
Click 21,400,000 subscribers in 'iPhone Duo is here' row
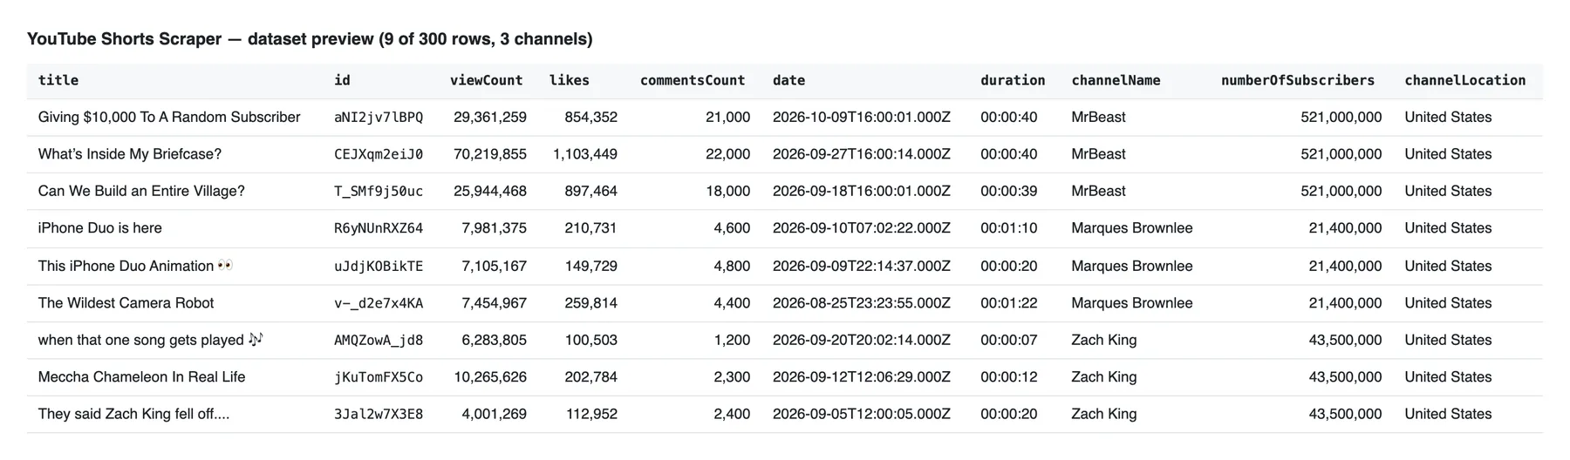1346,228
